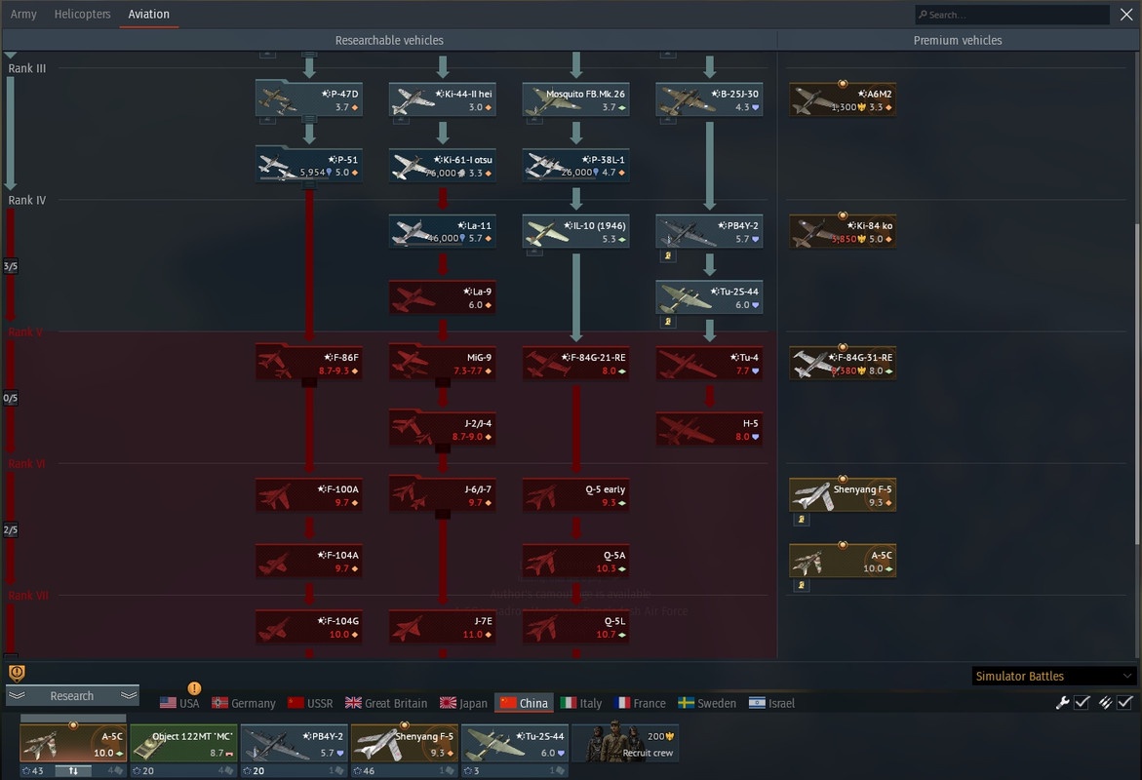Screen dimensions: 1142x780
Task: Open the Simulator Battles mode dropdown
Action: [1053, 676]
